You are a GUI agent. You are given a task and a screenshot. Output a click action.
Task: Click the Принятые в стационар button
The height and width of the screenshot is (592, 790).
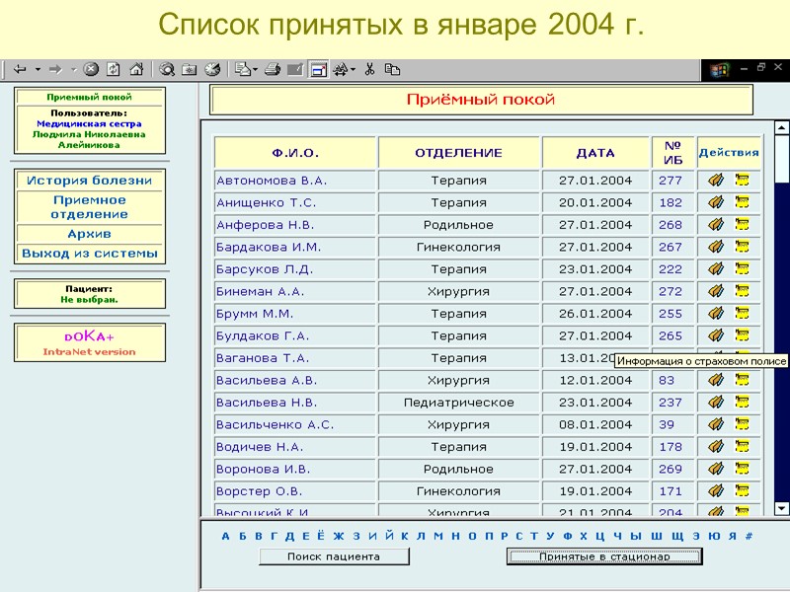point(604,556)
